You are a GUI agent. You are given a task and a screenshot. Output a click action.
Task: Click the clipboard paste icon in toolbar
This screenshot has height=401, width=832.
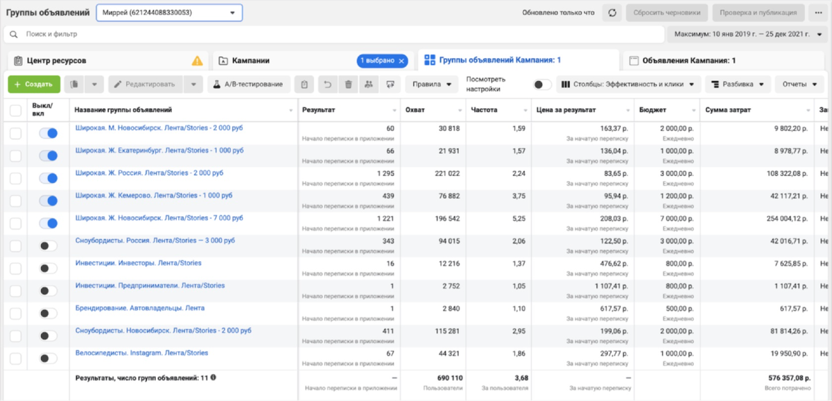[304, 84]
